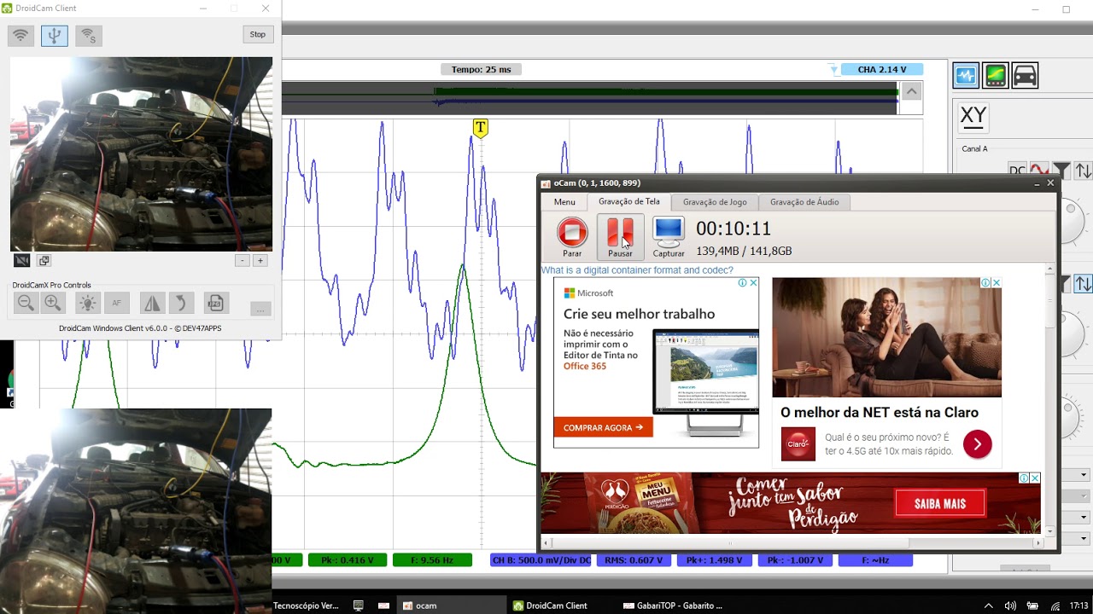Open DroidCam pop-out window icon

(44, 260)
